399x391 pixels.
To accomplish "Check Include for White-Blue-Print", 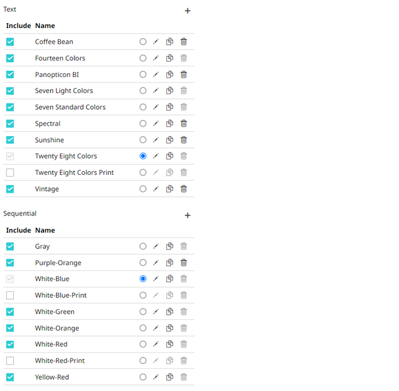I will 10,295.
